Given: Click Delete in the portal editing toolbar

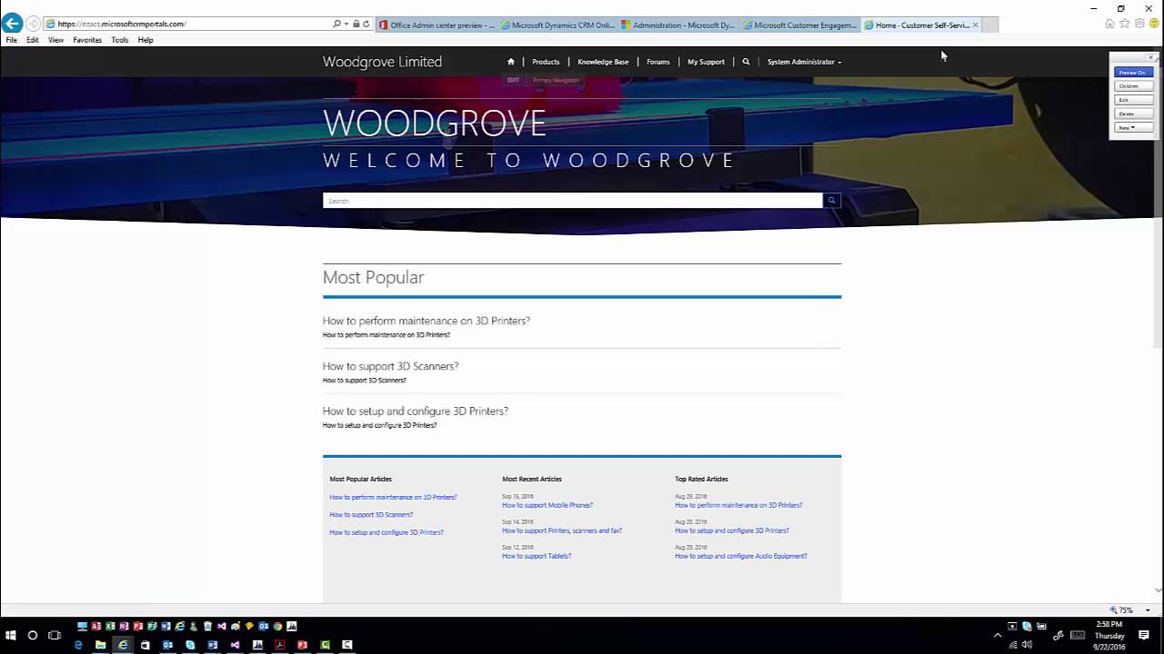Looking at the screenshot, I should (1133, 114).
